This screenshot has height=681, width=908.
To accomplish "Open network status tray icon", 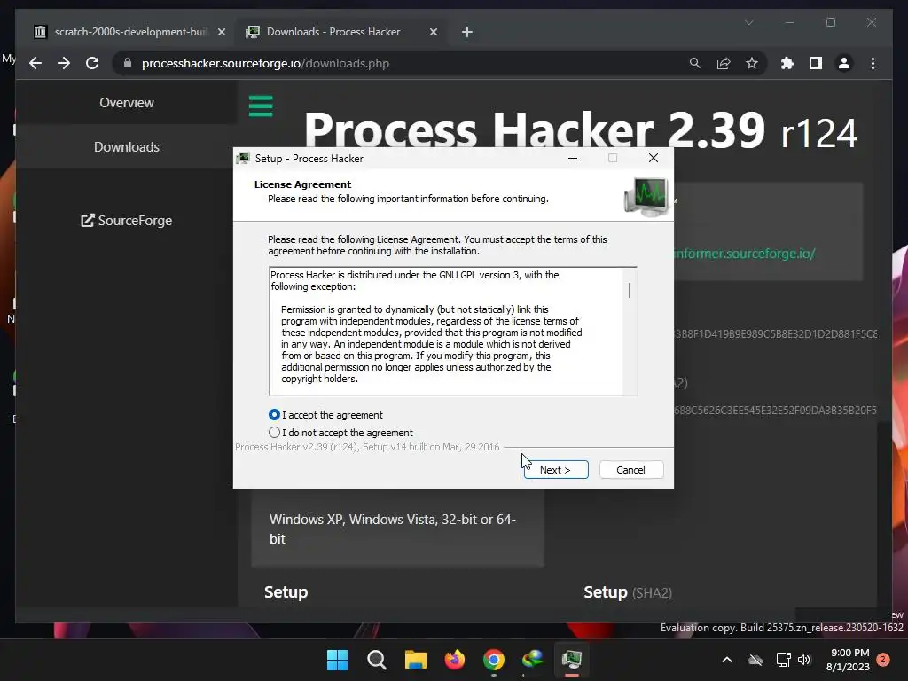I will (x=783, y=660).
